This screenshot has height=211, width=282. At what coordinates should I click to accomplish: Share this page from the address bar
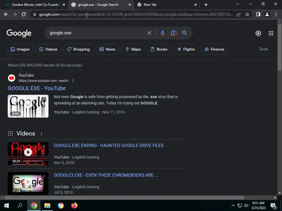click(x=238, y=14)
